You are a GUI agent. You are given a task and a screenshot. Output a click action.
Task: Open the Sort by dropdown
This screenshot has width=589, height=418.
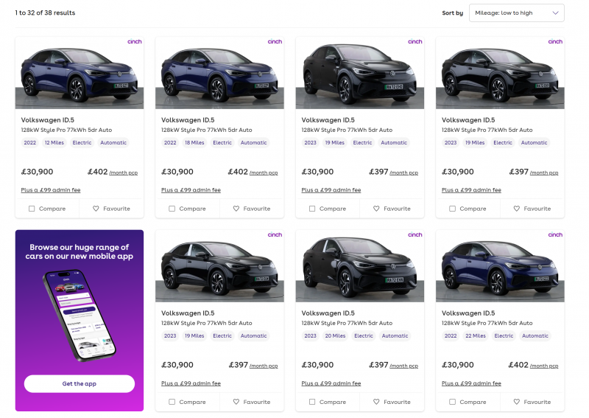tap(516, 13)
